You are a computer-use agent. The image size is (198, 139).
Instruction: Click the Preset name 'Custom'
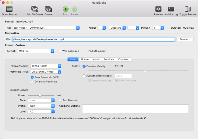20,45
